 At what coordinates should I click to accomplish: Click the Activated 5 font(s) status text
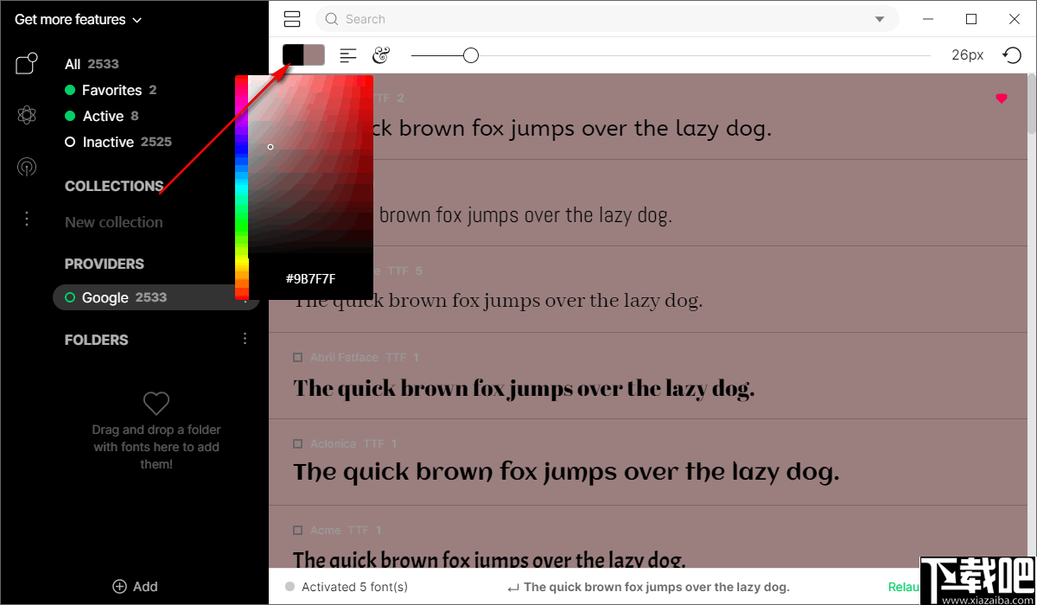[354, 587]
